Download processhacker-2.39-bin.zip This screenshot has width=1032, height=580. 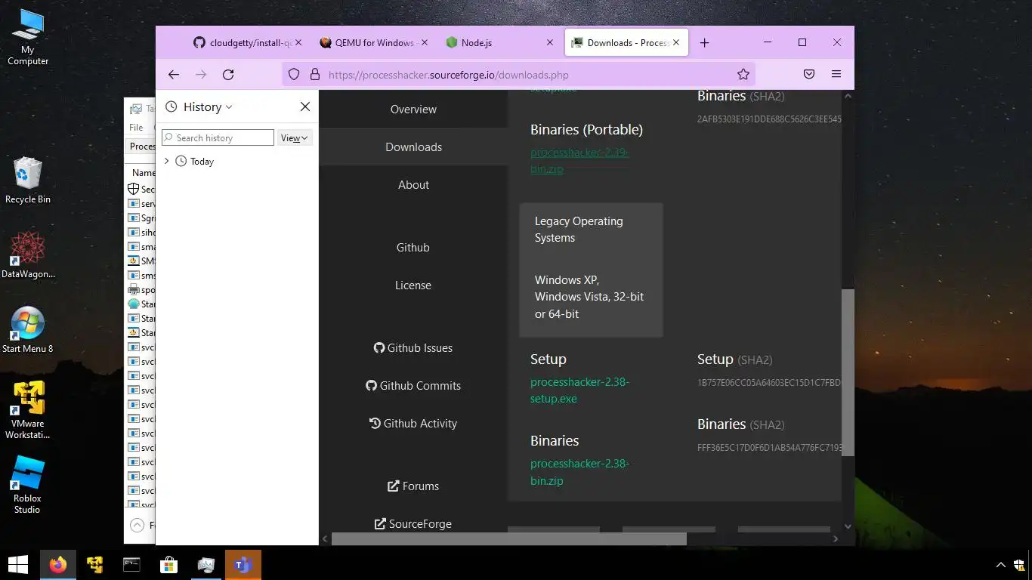pyautogui.click(x=579, y=160)
